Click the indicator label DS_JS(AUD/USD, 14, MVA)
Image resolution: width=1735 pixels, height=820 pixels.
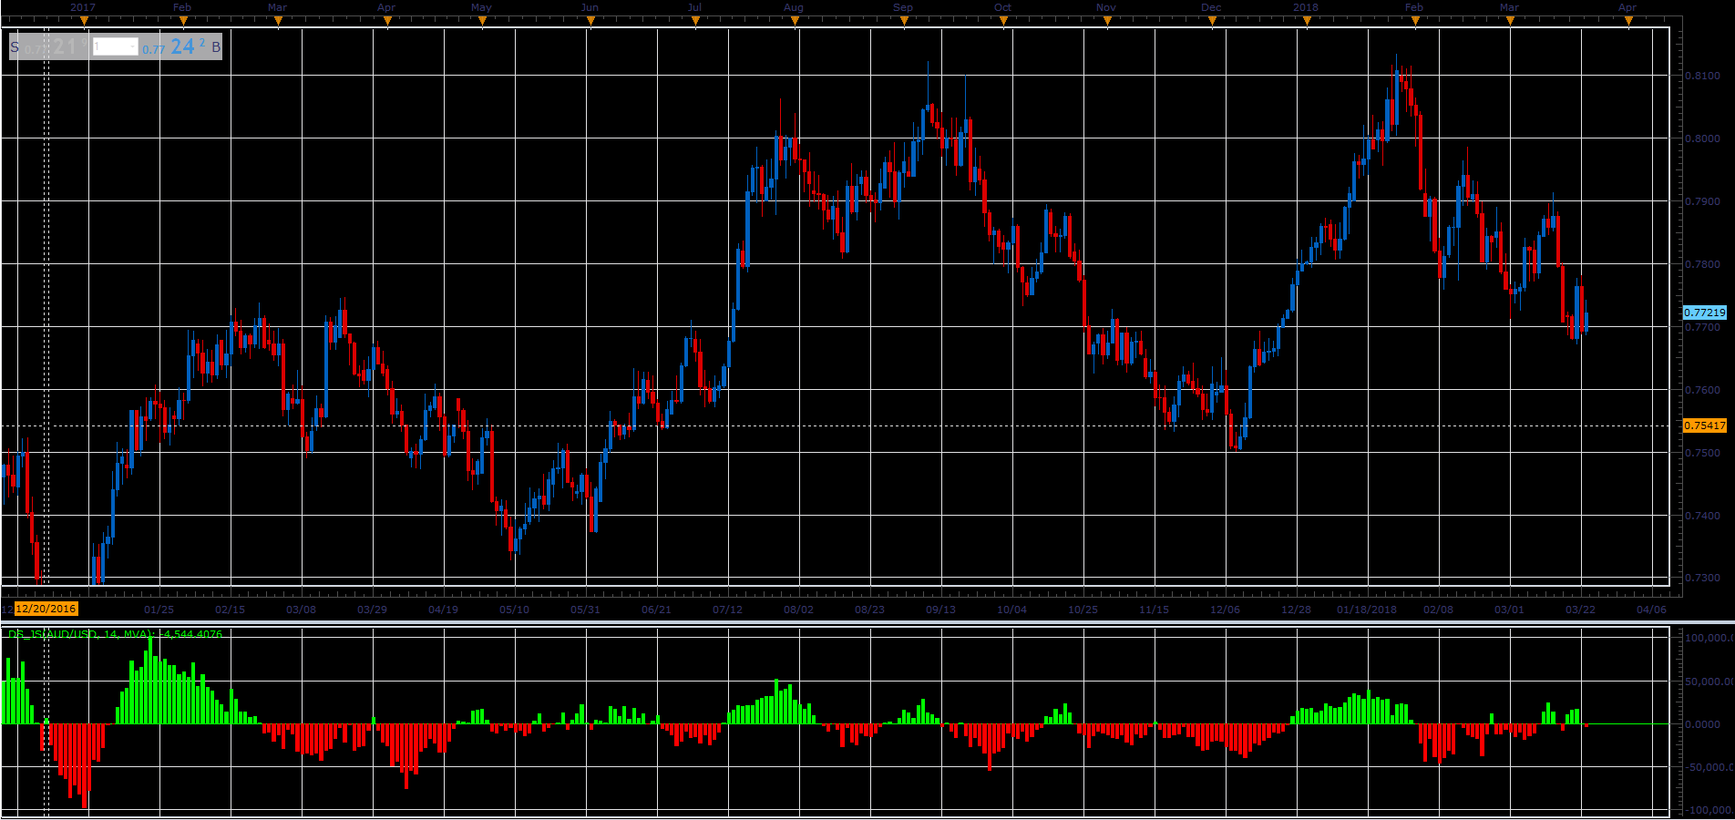pos(80,634)
